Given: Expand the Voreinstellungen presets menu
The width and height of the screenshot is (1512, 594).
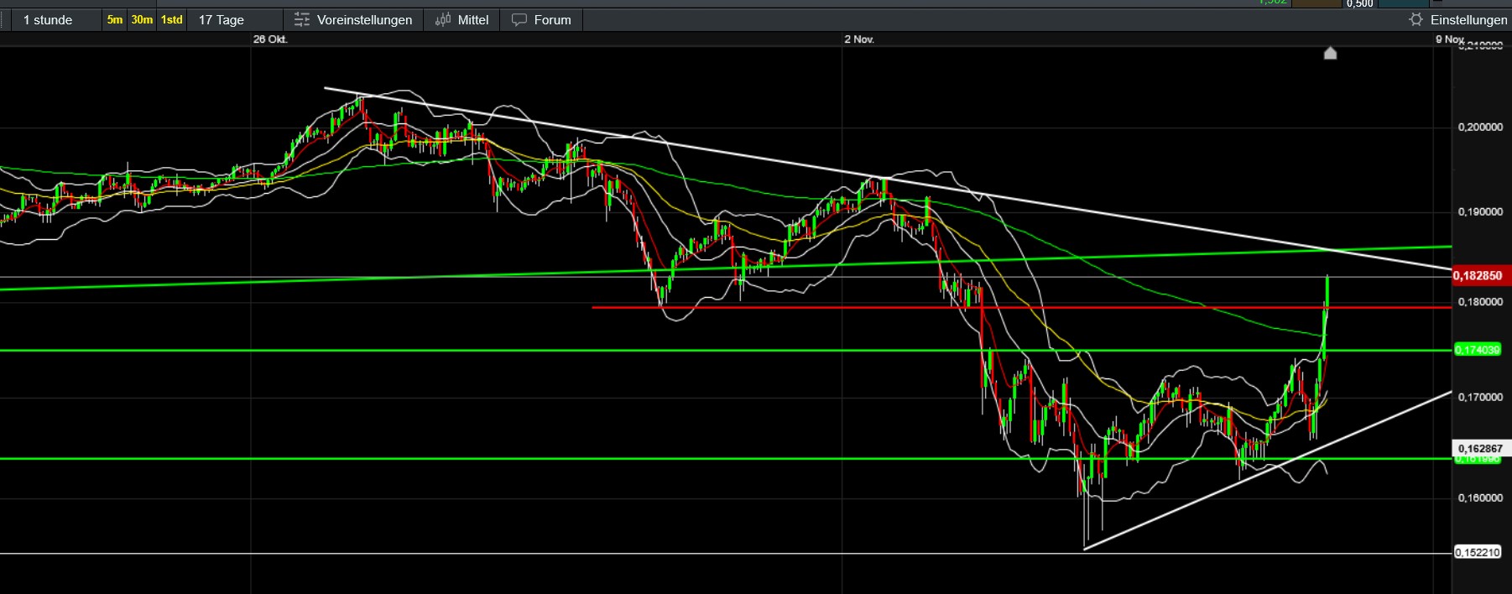Looking at the screenshot, I should 364,19.
